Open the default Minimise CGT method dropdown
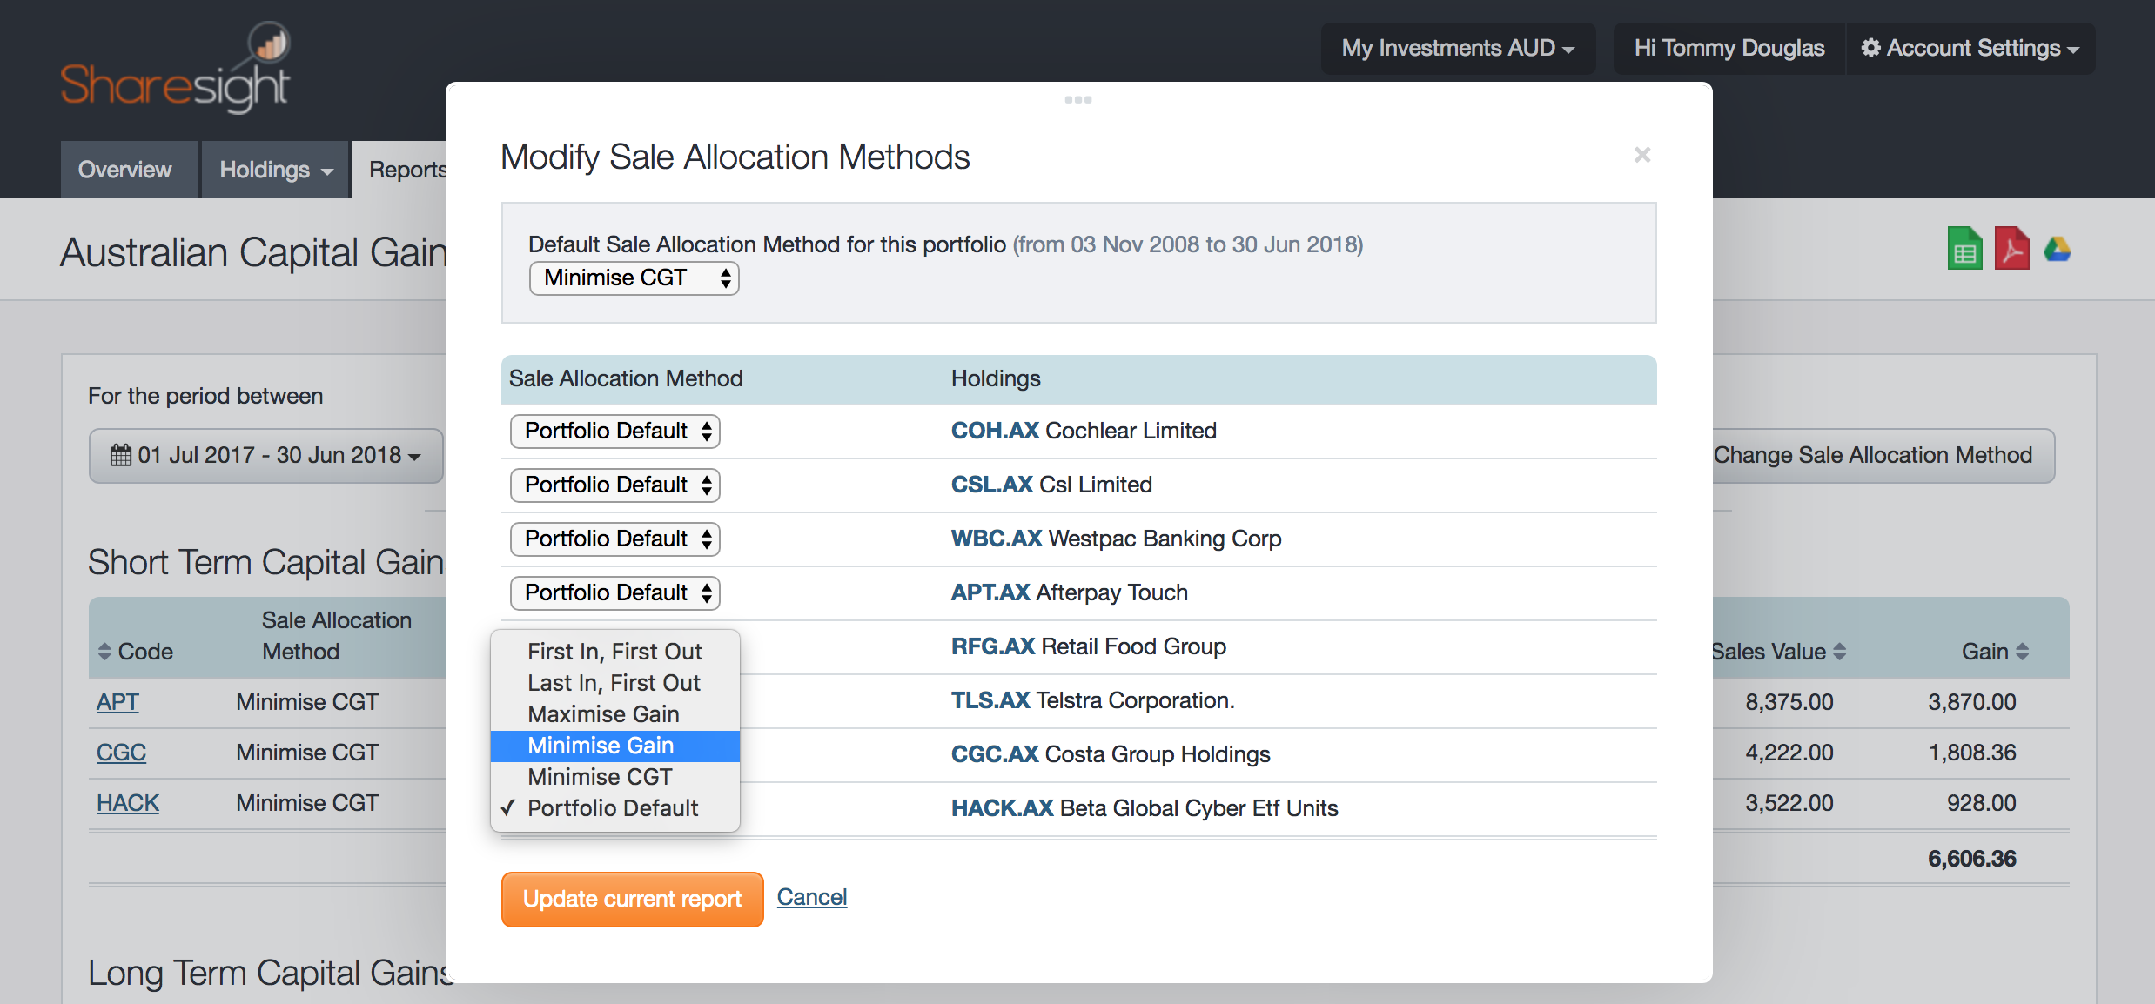2155x1004 pixels. (x=634, y=278)
